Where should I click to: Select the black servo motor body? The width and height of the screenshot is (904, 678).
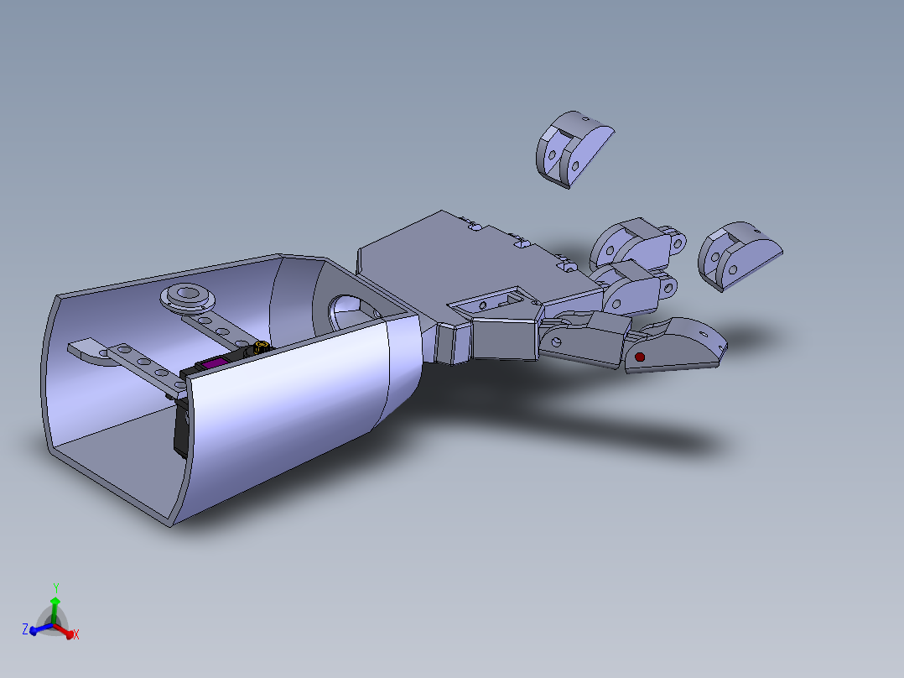coord(181,430)
